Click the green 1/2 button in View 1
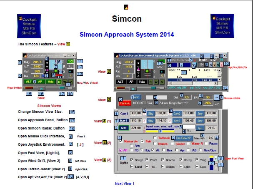Image resolution: width=253 pixels, height=189 pixels. [x=70, y=61]
